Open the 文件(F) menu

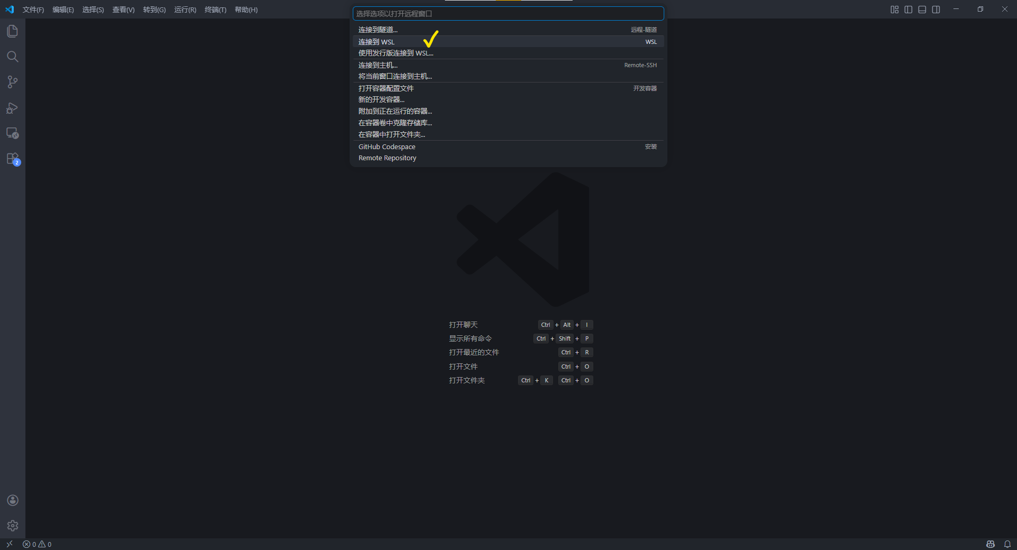click(x=33, y=10)
